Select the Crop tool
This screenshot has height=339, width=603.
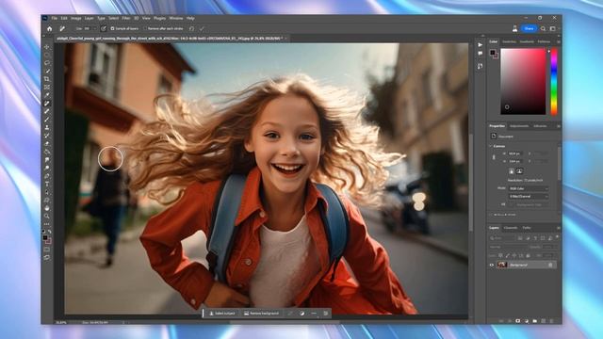[x=47, y=79]
